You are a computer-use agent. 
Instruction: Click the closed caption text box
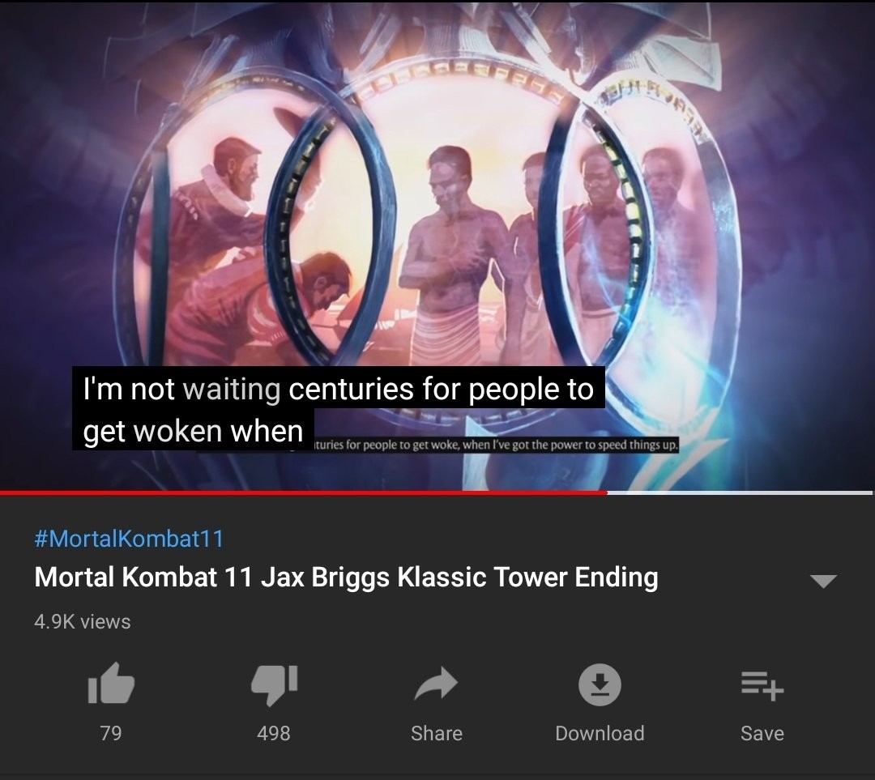[339, 408]
